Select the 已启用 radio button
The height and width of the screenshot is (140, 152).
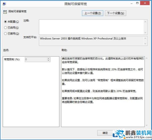click(x=5, y=27)
